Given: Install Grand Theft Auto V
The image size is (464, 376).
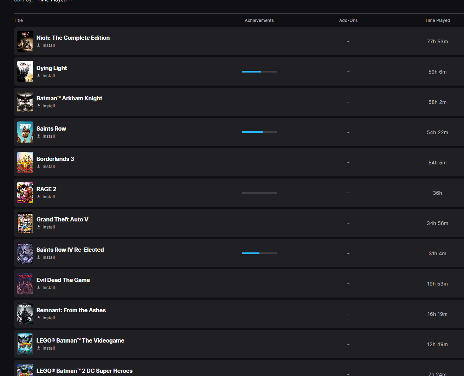Looking at the screenshot, I should click(x=46, y=227).
